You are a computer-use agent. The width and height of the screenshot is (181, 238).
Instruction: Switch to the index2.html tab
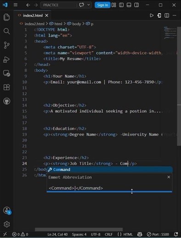coord(33,16)
